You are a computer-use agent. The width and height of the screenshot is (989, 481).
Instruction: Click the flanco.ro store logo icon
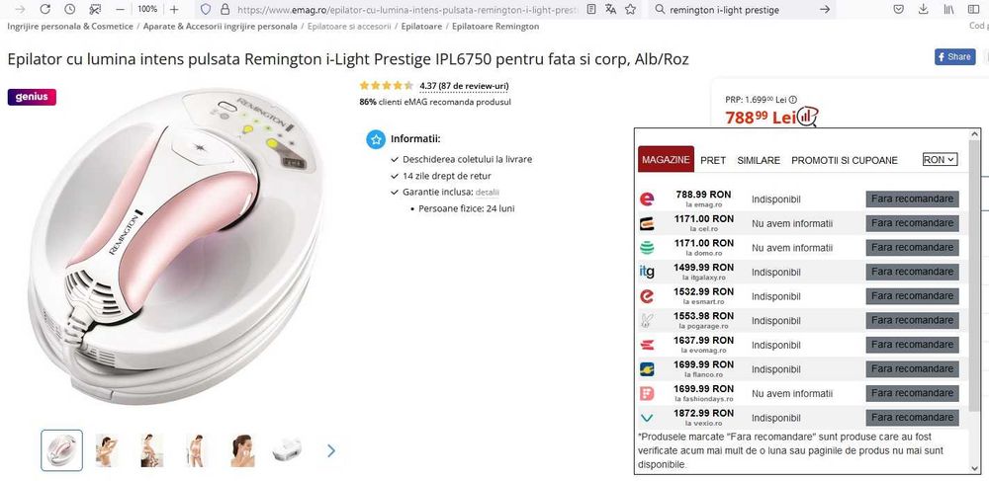coord(648,369)
